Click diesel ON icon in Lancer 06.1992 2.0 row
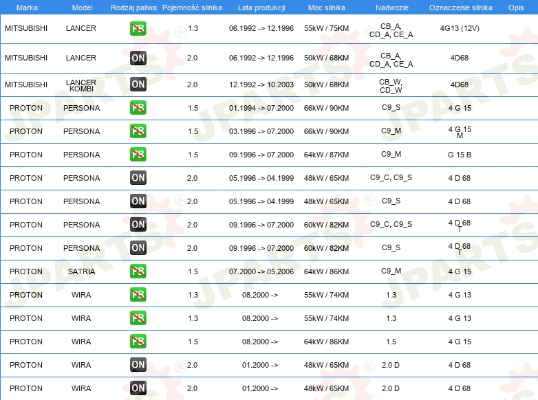The height and width of the screenshot is (400, 538). [138, 58]
